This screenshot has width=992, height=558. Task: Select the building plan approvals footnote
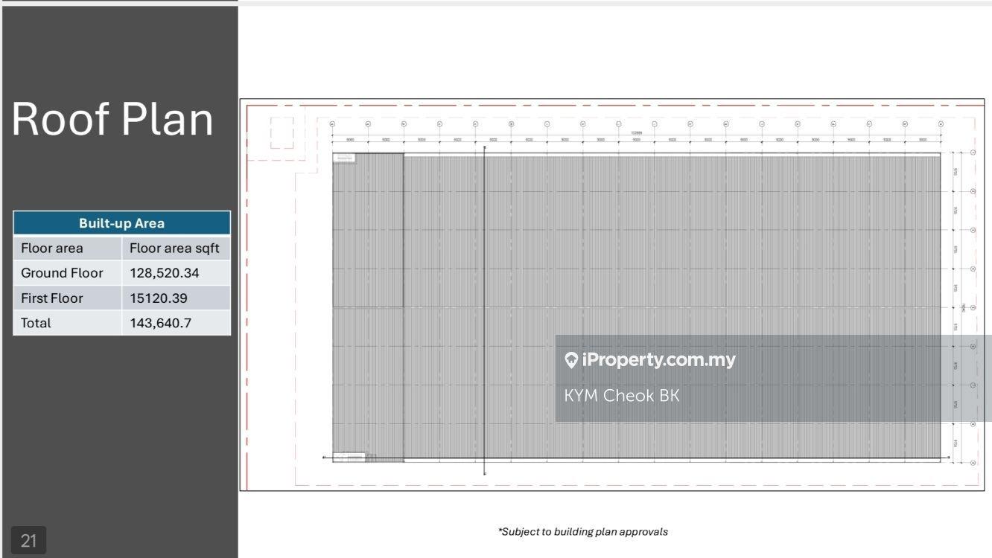tap(582, 532)
